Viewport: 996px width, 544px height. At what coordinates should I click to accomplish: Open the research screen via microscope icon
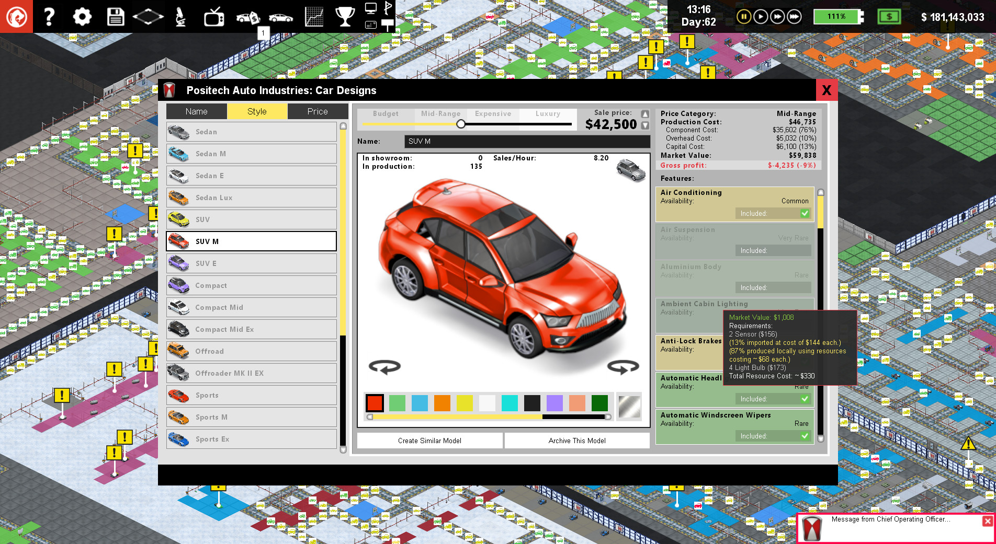pyautogui.click(x=180, y=16)
